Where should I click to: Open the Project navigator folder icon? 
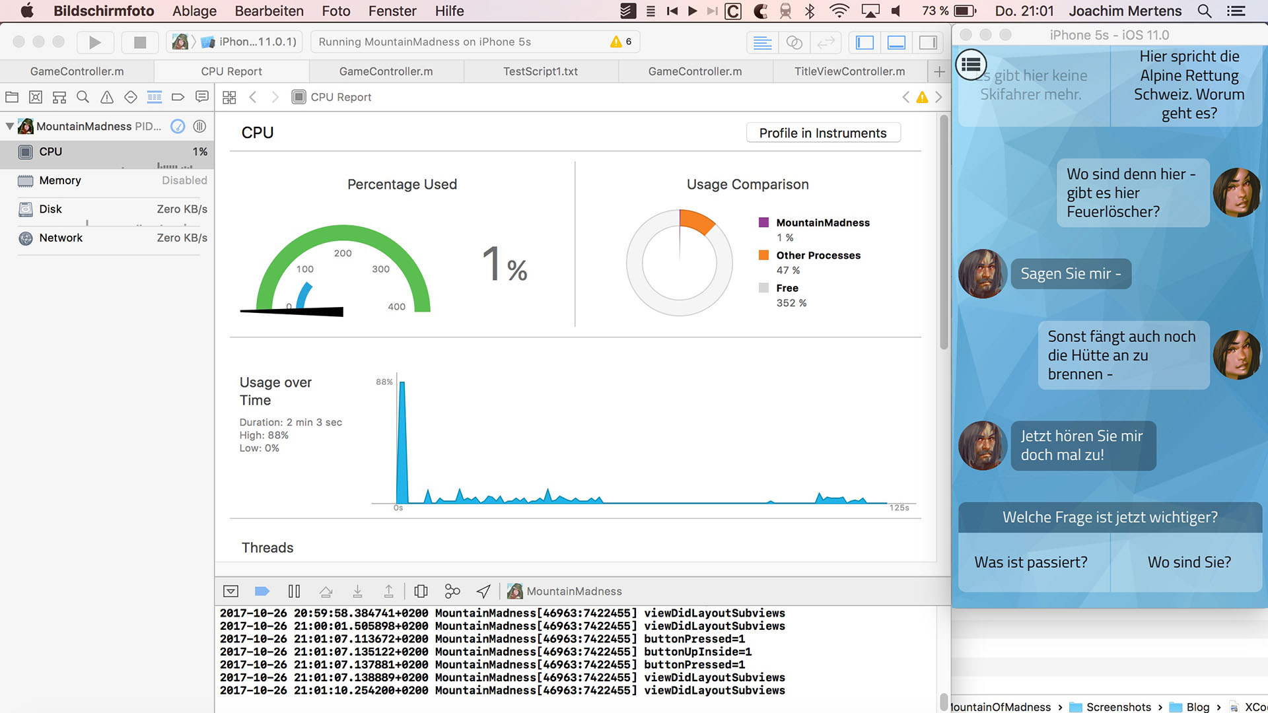pyautogui.click(x=12, y=98)
